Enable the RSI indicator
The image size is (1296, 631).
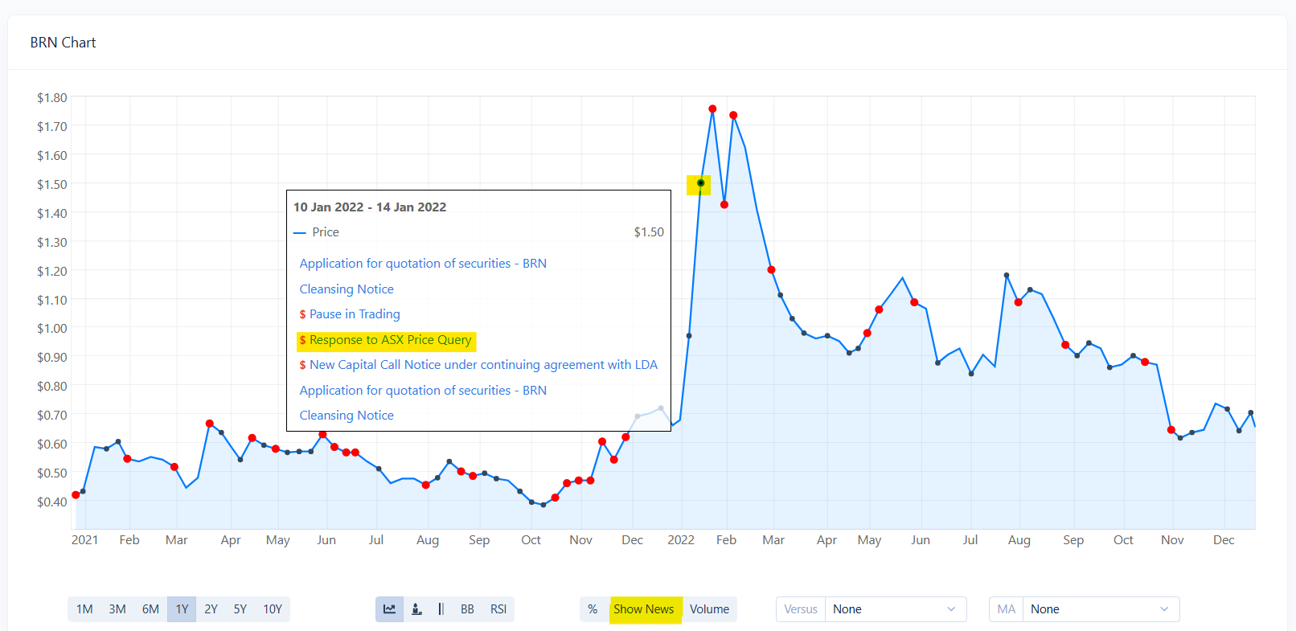click(498, 609)
